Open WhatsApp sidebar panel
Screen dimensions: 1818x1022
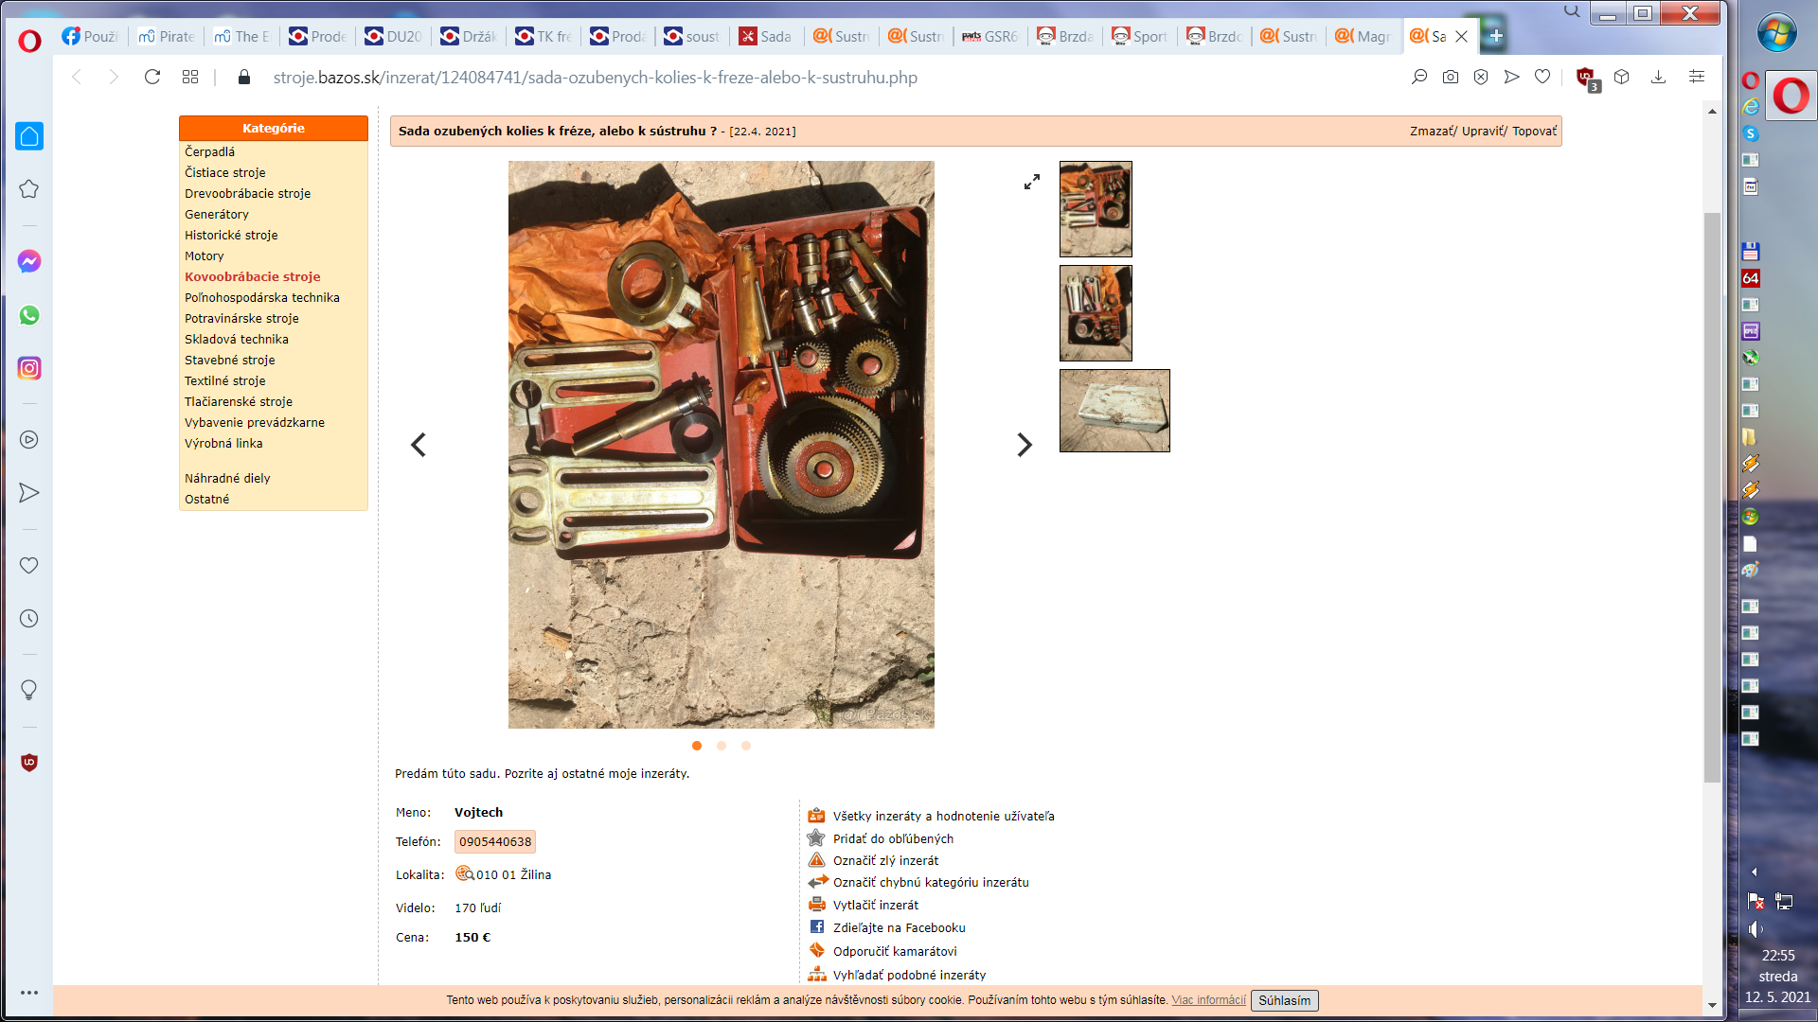pyautogui.click(x=29, y=315)
